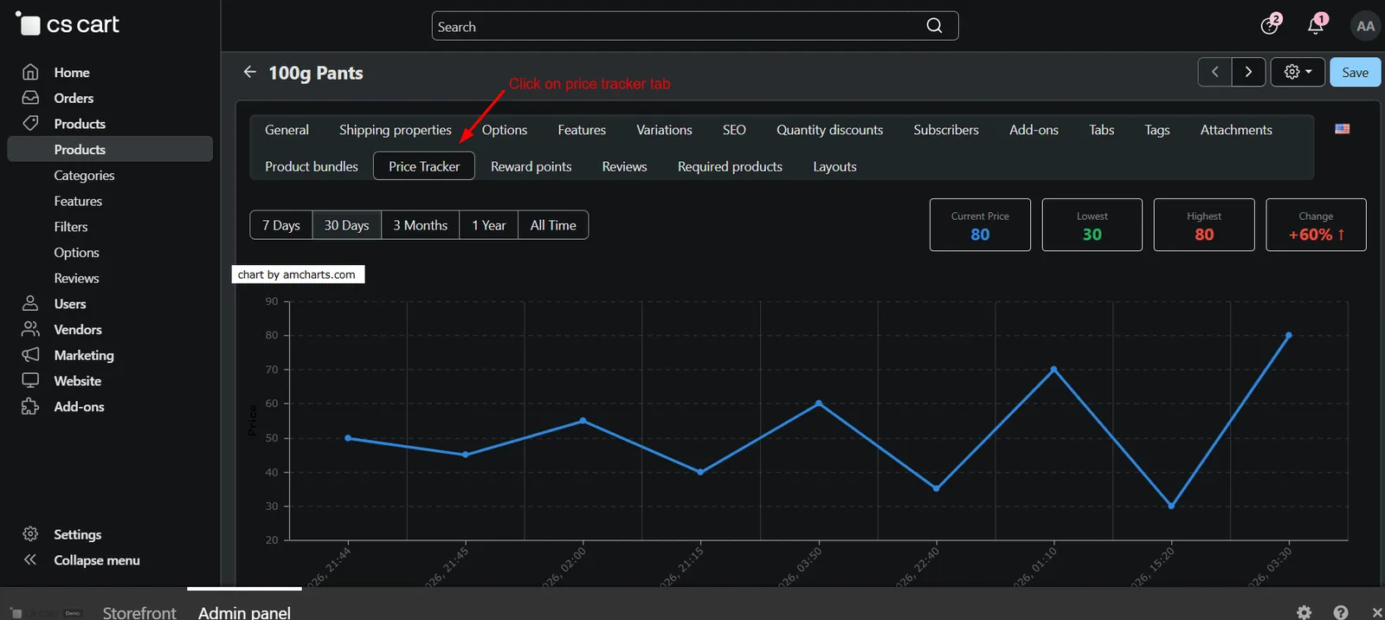
Task: Switch to the Storefront view
Action: 139,612
